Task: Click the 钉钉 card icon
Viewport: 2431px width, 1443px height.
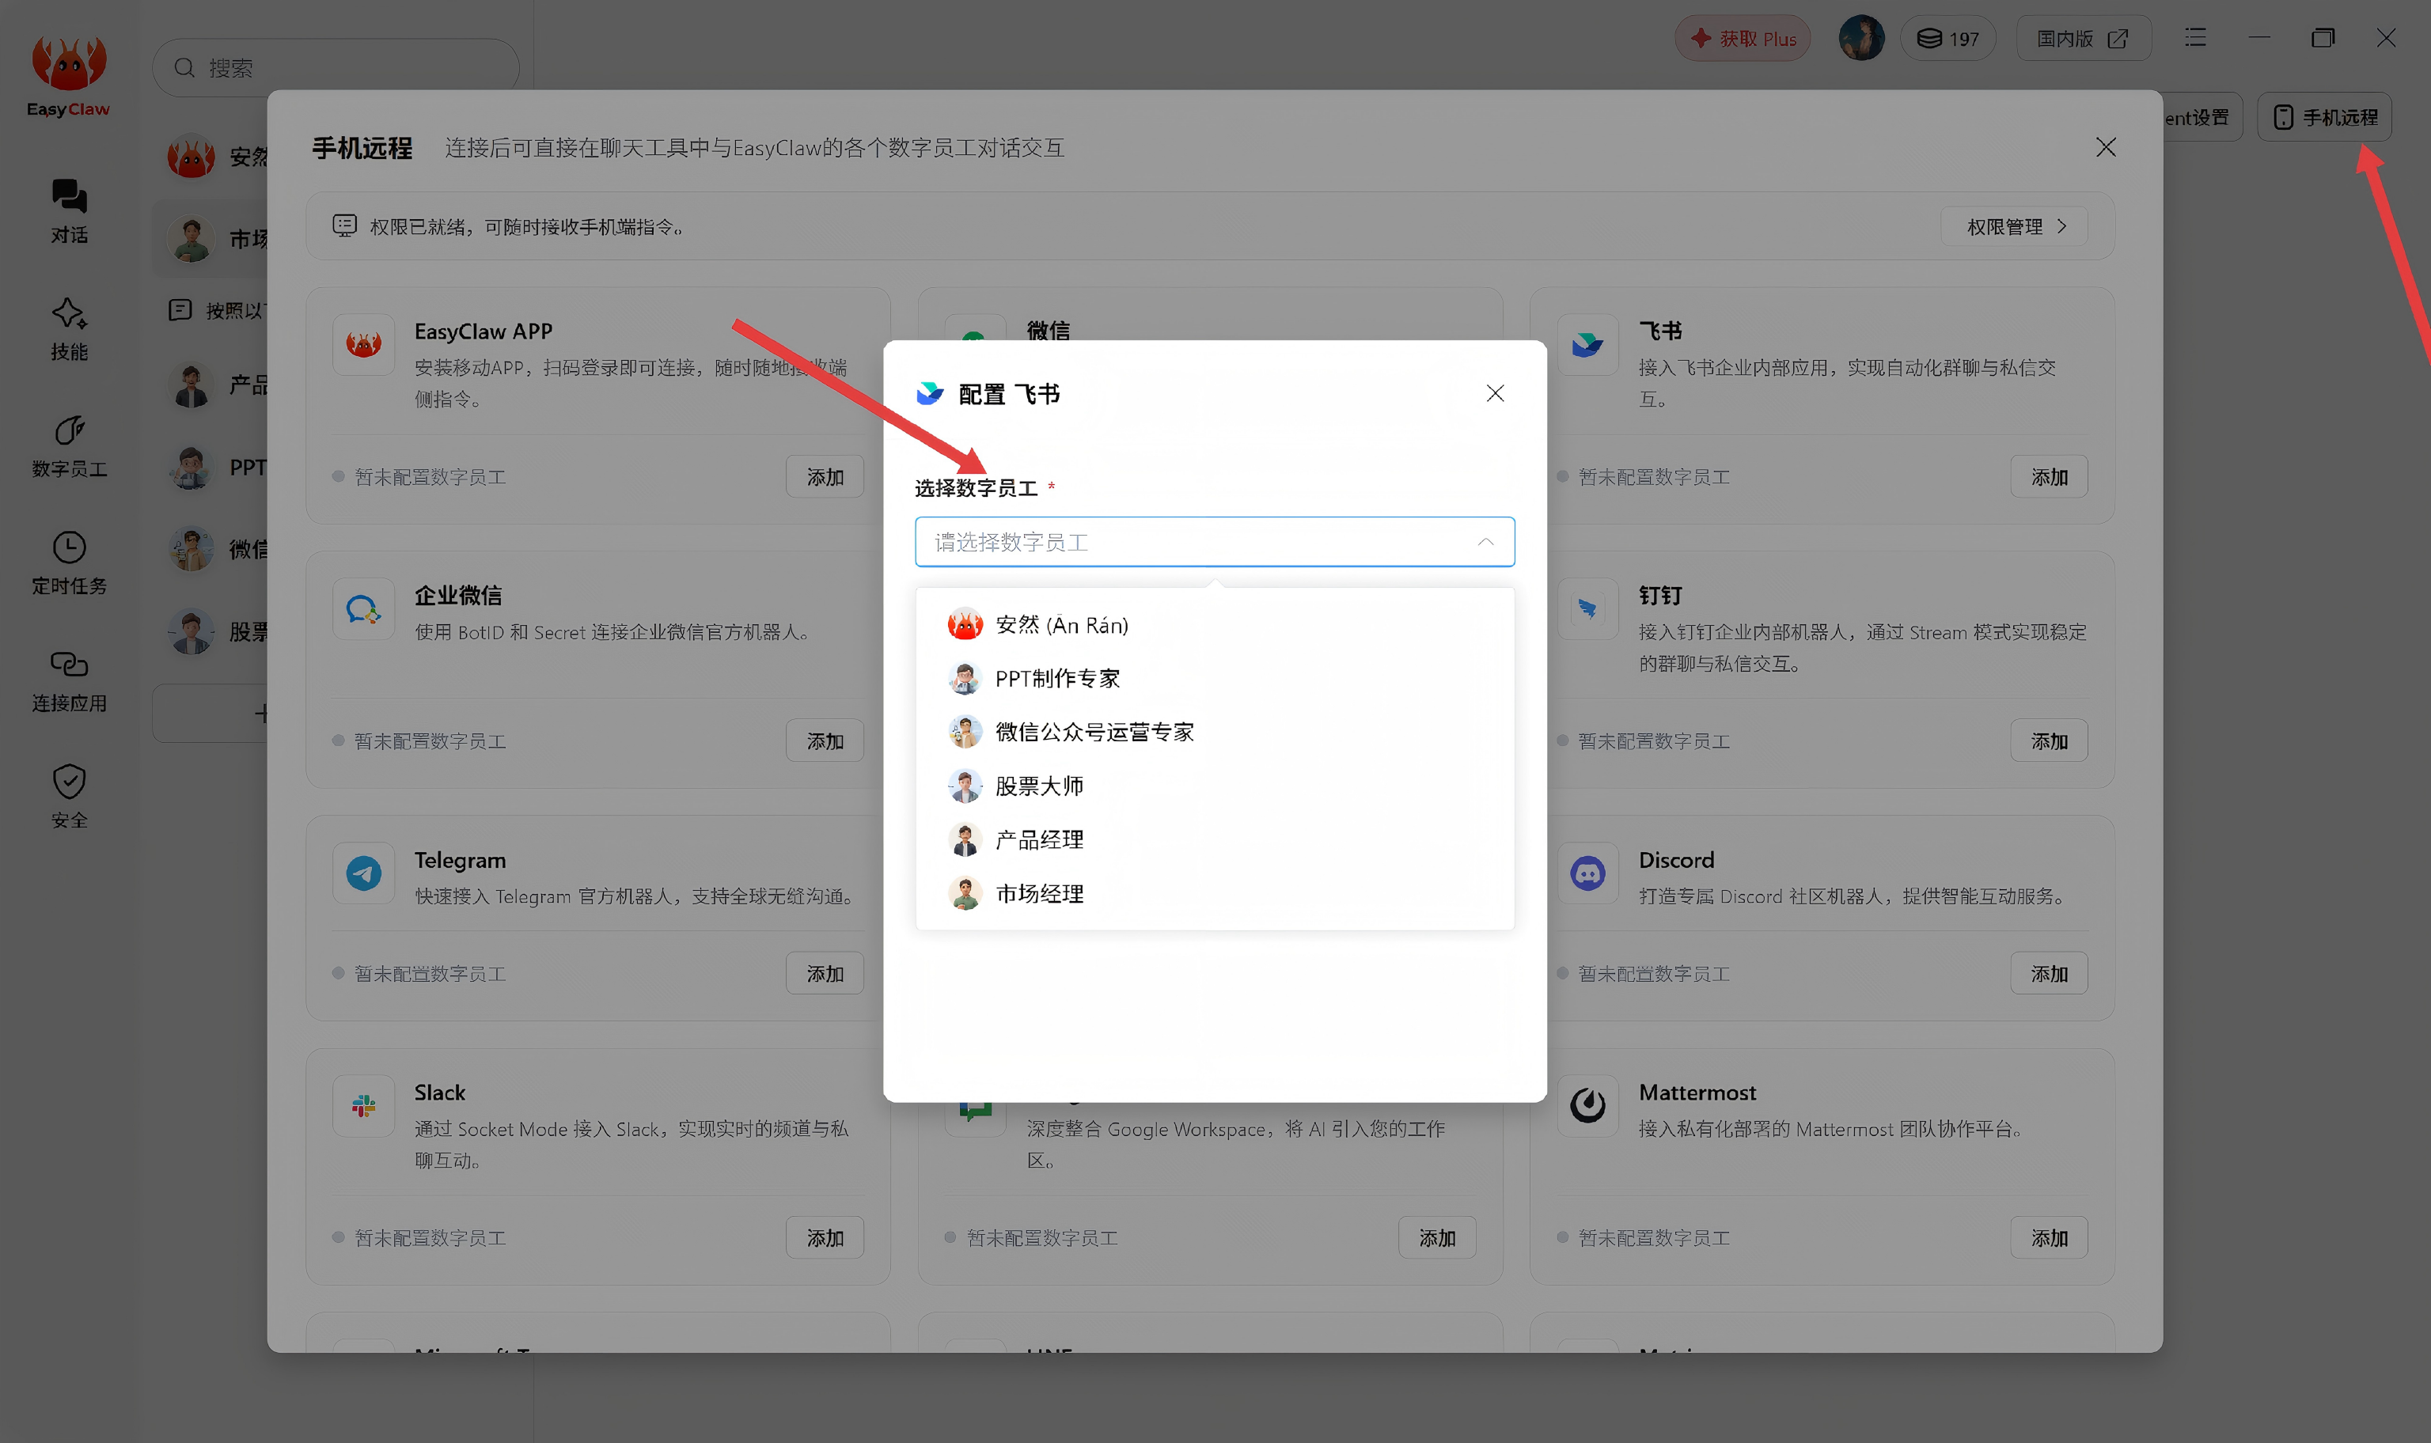Action: 1588,608
